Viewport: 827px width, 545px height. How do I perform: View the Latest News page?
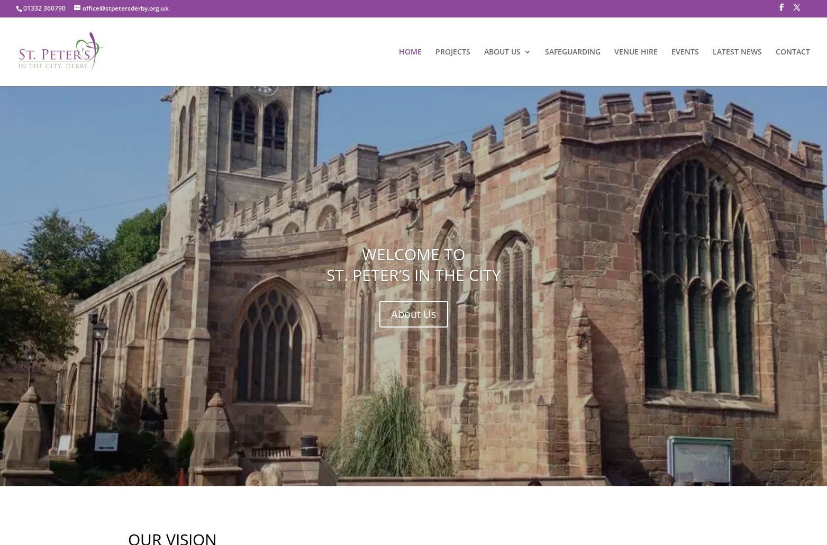click(737, 51)
